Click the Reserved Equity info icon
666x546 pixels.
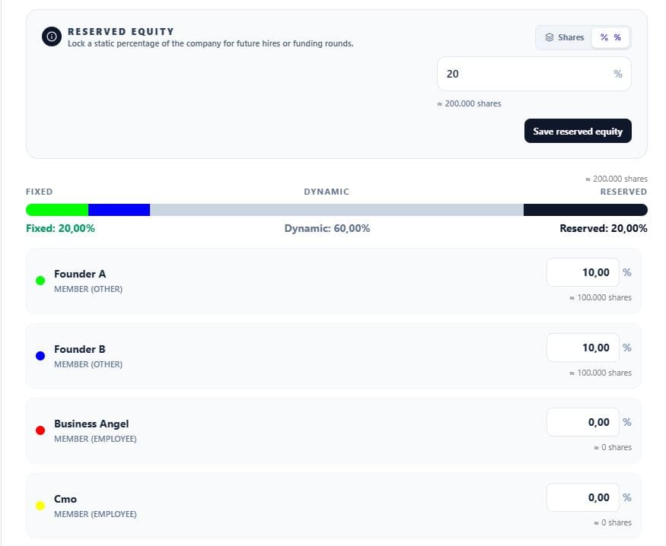[x=52, y=37]
